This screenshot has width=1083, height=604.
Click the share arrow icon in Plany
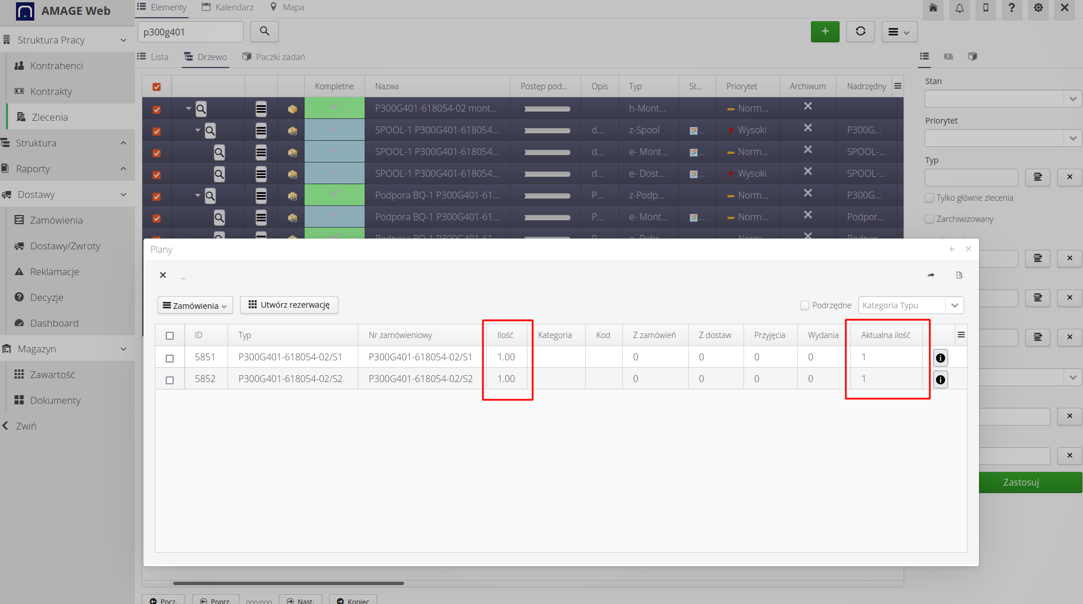(x=931, y=275)
